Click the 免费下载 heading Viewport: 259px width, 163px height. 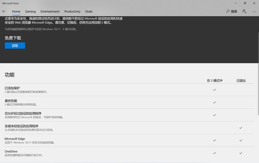coord(13,38)
